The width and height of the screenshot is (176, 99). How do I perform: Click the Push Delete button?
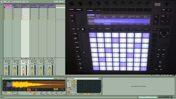tap(72, 16)
